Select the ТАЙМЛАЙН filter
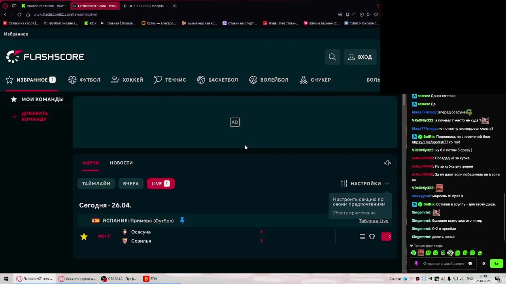Viewport: 506px width, 284px height. (x=96, y=183)
